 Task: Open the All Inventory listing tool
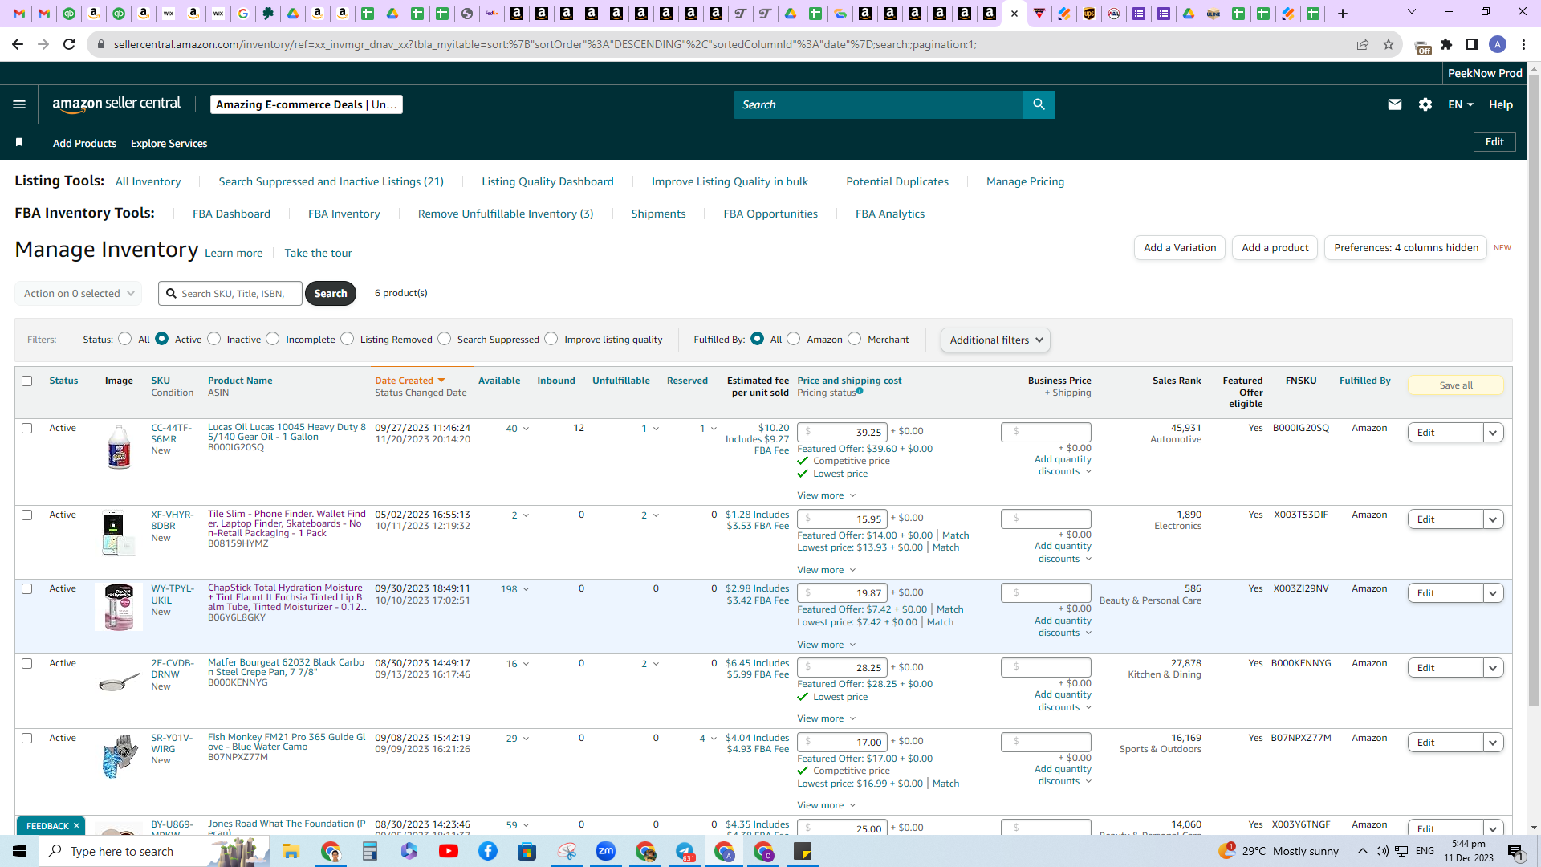pyautogui.click(x=148, y=181)
